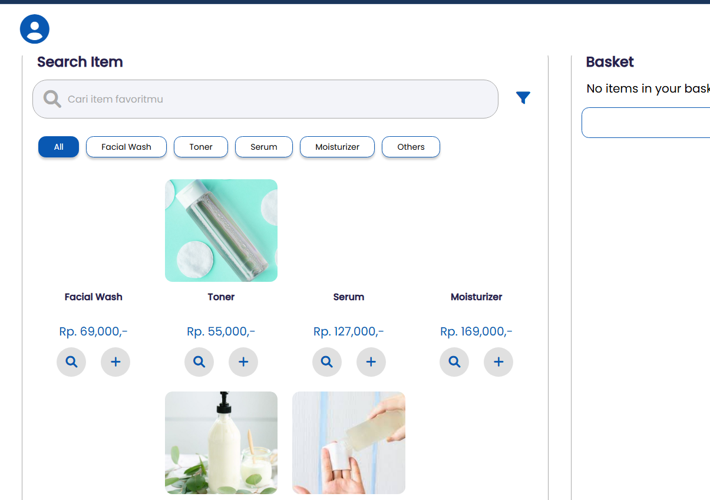Filter items by Serum category
This screenshot has height=500, width=710.
tap(264, 147)
